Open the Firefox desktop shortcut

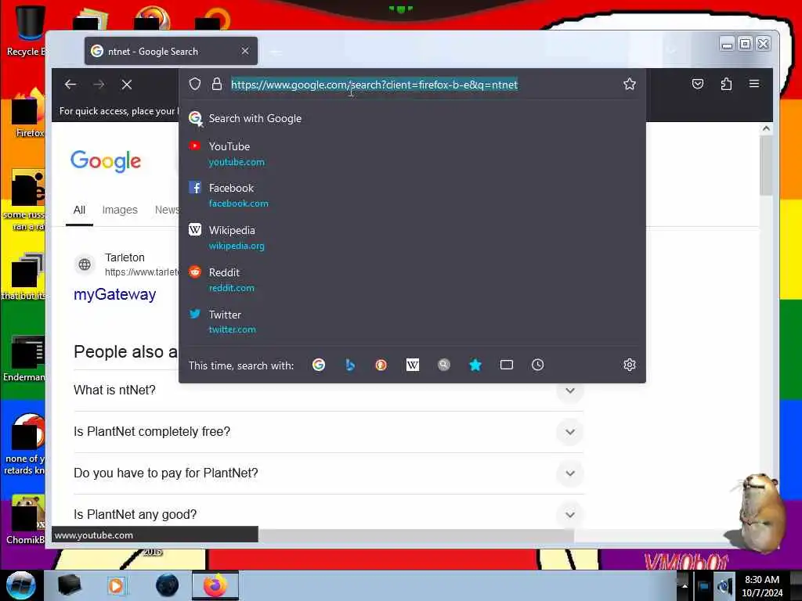point(27,113)
